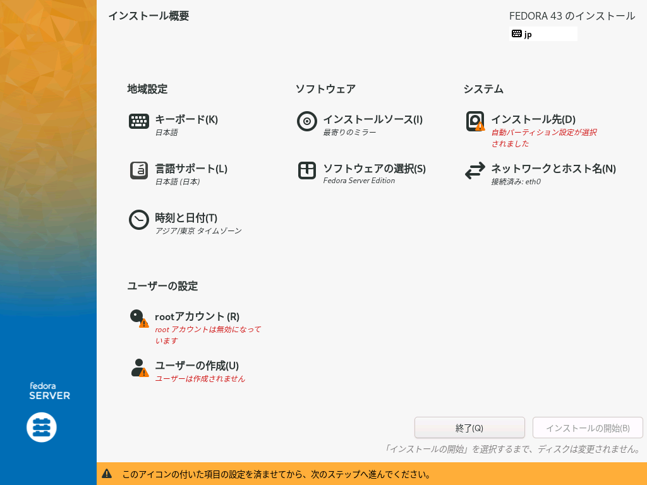The image size is (647, 485).
Task: Open the 言語サポート language icon
Action: (x=139, y=171)
